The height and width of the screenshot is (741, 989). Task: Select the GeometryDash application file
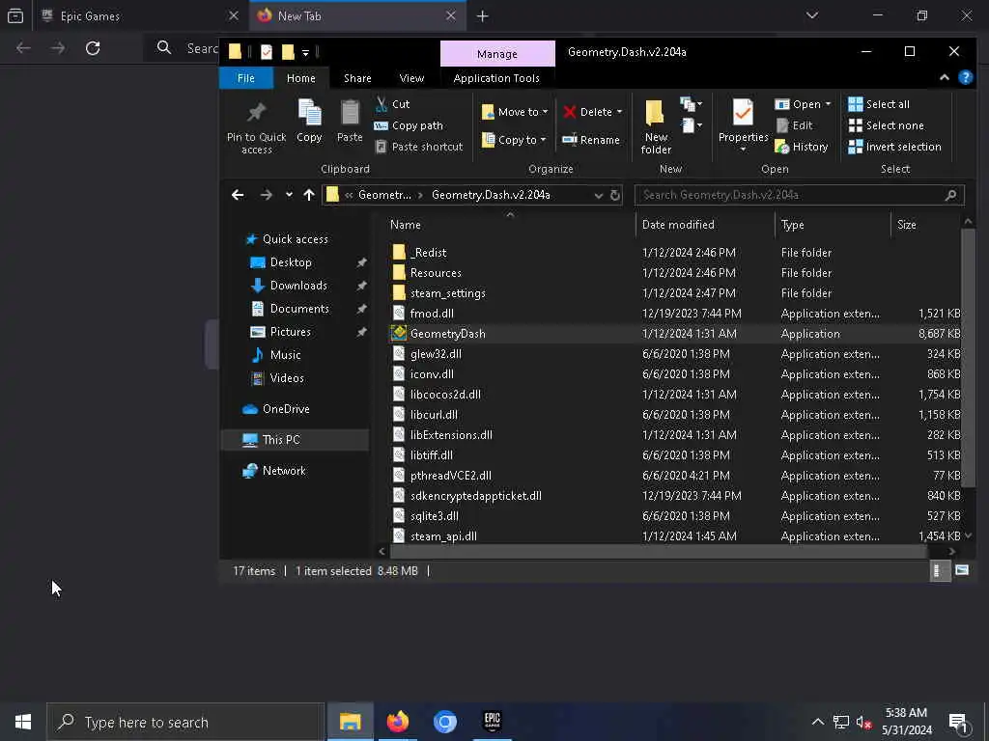[x=447, y=333]
